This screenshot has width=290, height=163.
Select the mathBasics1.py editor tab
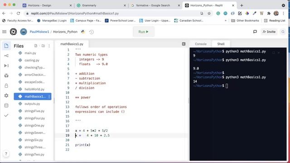coord(72,44)
